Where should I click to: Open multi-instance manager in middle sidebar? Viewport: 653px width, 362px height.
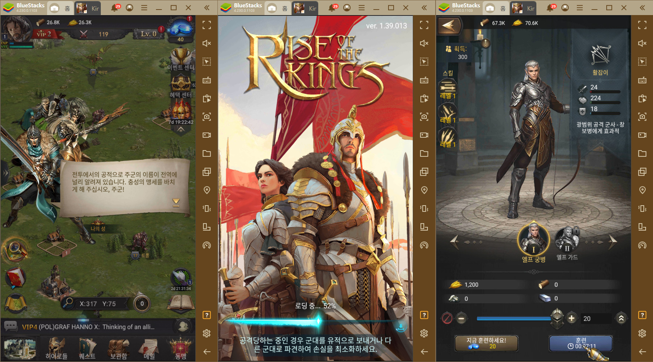tap(424, 172)
